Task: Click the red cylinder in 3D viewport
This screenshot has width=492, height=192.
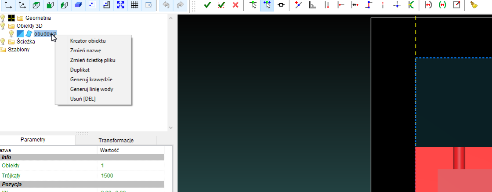Action: click(459, 158)
